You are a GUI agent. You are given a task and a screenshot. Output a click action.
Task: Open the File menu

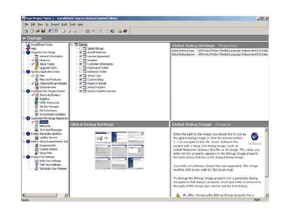click(x=26, y=24)
